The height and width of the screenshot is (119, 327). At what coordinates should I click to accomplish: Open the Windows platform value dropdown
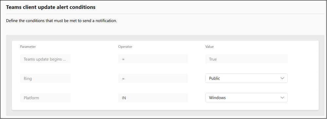[x=246, y=97]
